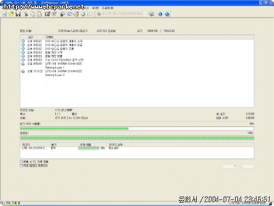
Task: Click the Copy disc icon with two discs
Action: 70,14
